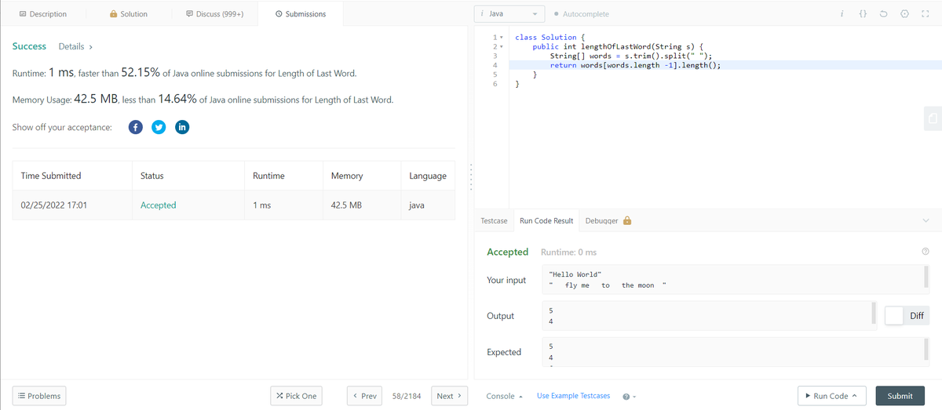Expand submission Details
Image resolution: width=942 pixels, height=410 pixels.
[76, 47]
